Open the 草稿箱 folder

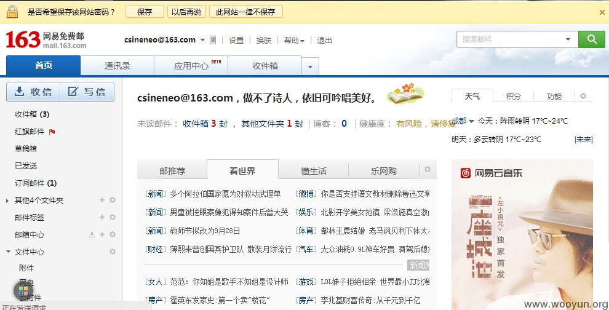(x=26, y=148)
